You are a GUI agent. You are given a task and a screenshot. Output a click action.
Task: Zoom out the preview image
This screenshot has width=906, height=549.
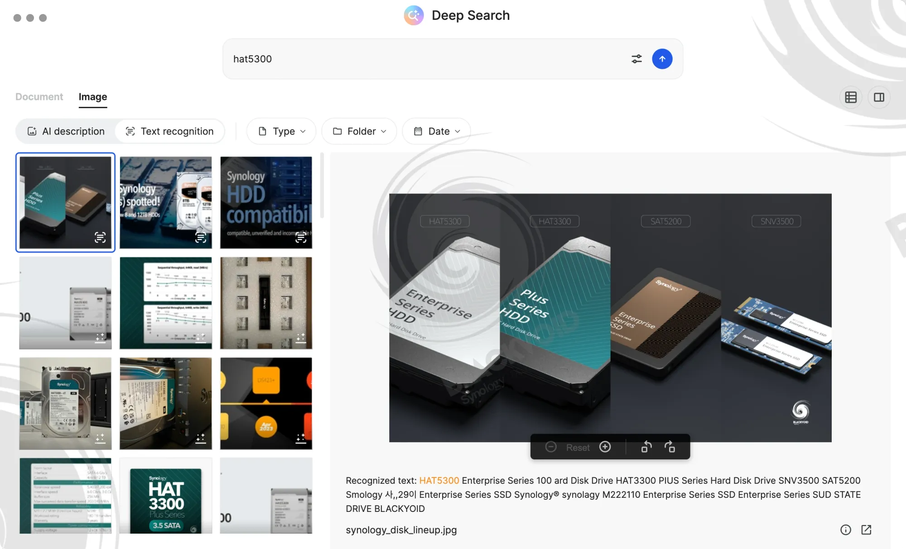click(551, 447)
